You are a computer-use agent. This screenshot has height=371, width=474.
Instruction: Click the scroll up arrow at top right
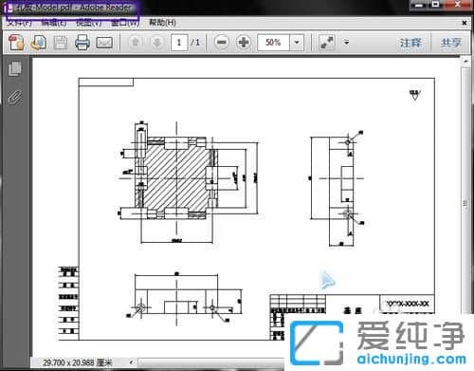click(x=465, y=62)
